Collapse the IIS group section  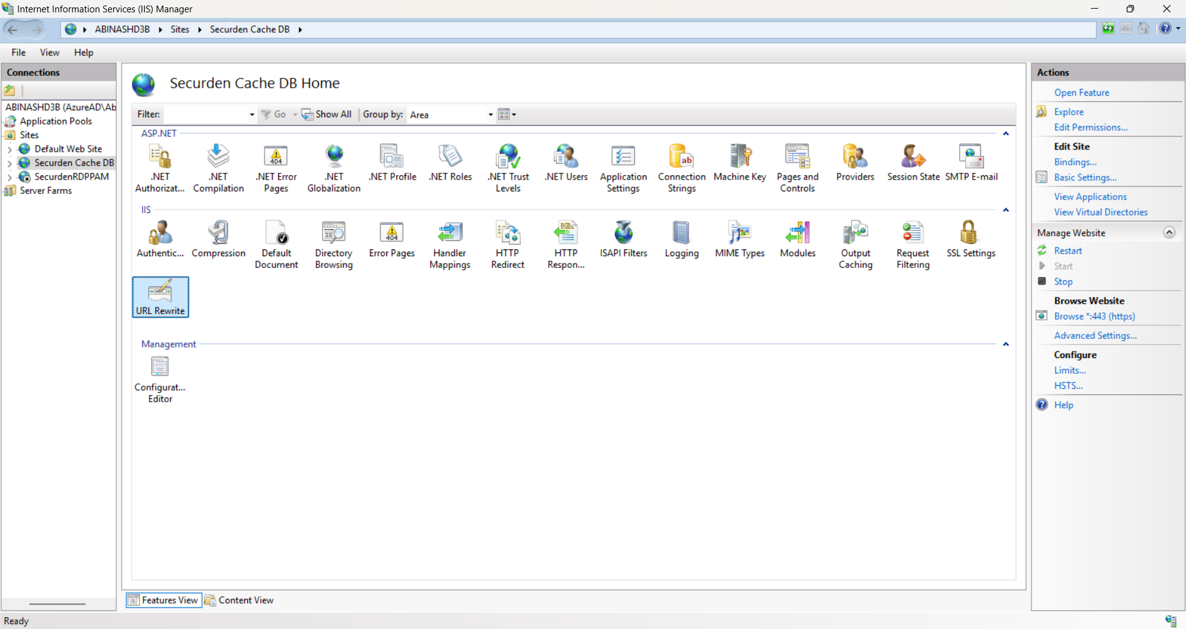click(1006, 210)
